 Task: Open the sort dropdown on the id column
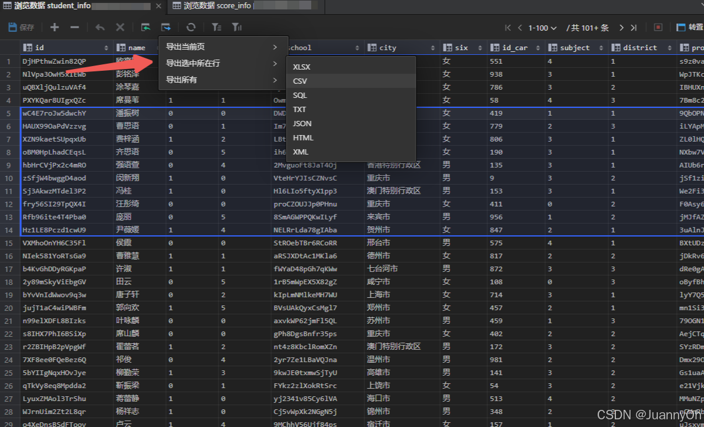point(107,47)
